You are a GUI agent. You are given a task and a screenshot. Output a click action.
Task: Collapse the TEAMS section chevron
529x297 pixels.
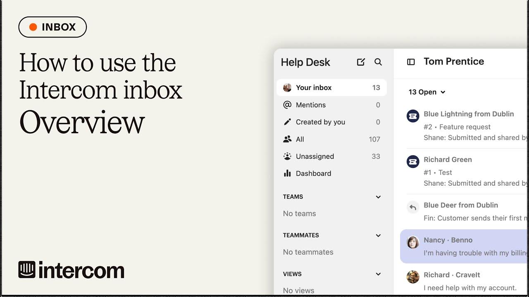coord(378,197)
